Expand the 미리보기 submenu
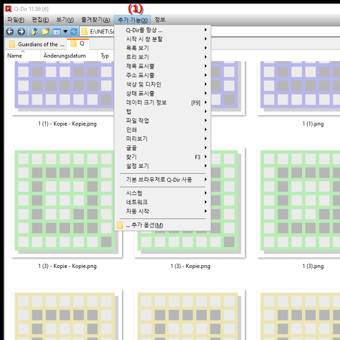Image resolution: width=340 pixels, height=340 pixels. [162, 139]
